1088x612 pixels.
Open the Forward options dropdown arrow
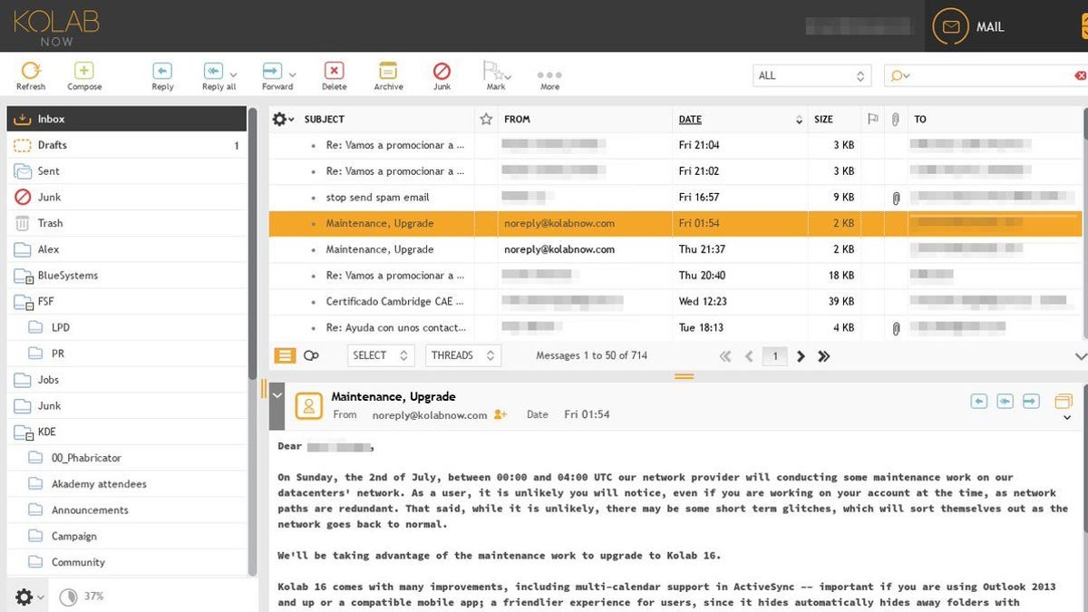(x=293, y=75)
